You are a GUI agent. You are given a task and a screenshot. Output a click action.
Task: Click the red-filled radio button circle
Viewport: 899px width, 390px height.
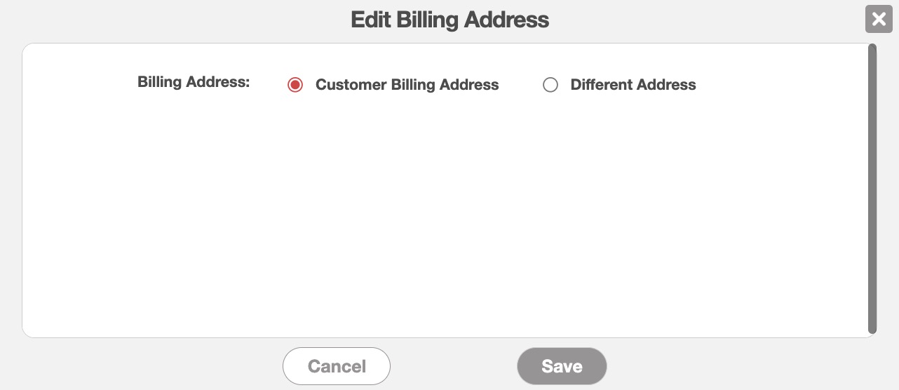(295, 85)
